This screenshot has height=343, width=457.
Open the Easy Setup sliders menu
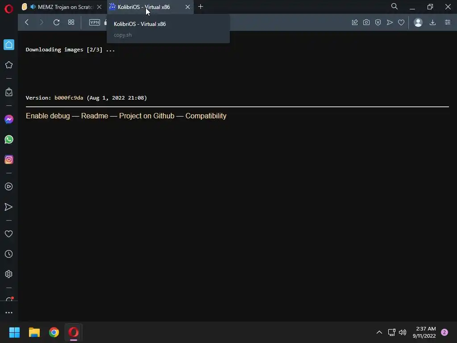[x=448, y=22]
